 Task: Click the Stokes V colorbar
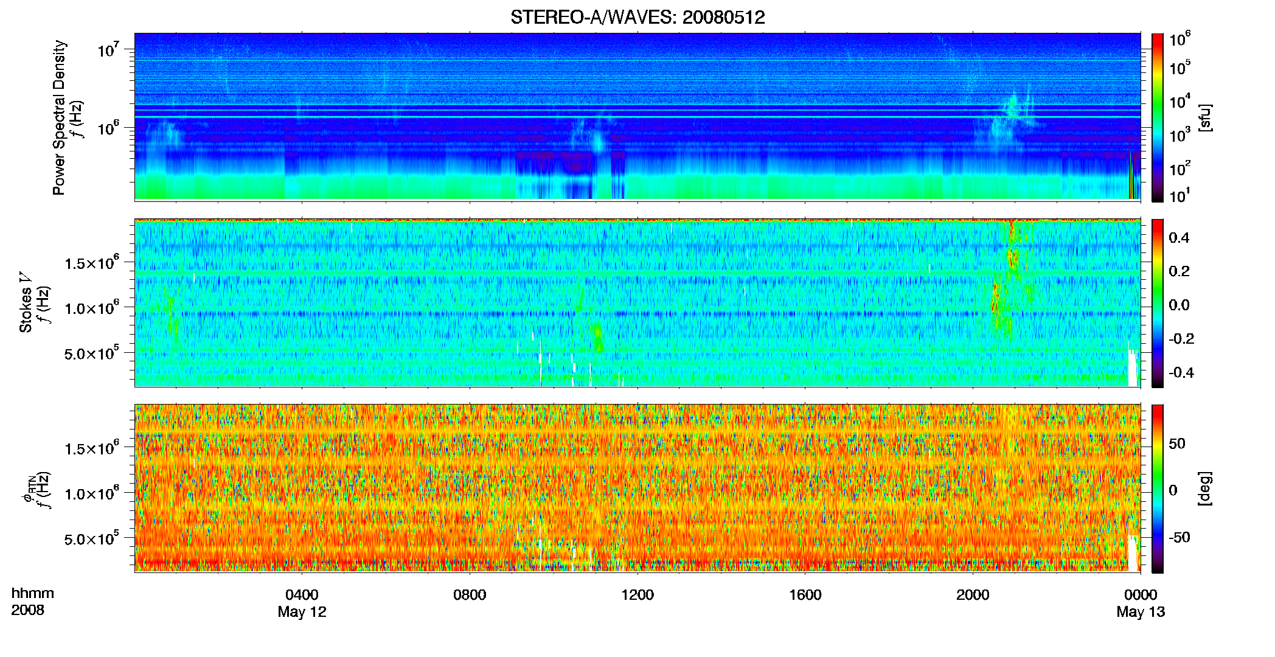(1157, 303)
